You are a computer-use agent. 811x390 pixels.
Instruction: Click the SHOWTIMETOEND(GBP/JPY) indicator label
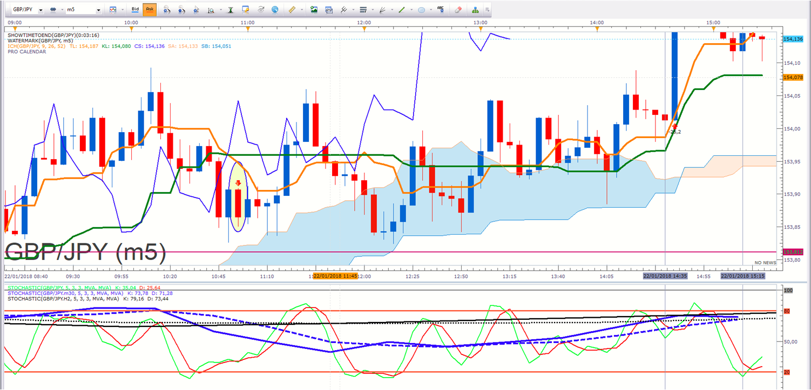pos(53,35)
